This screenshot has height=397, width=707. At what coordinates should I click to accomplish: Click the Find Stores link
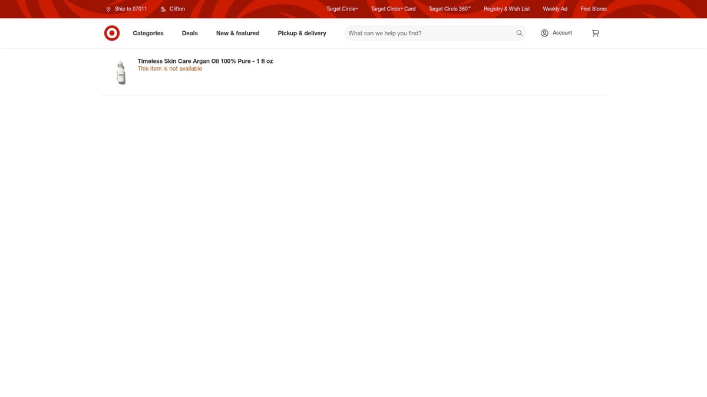pyautogui.click(x=593, y=9)
